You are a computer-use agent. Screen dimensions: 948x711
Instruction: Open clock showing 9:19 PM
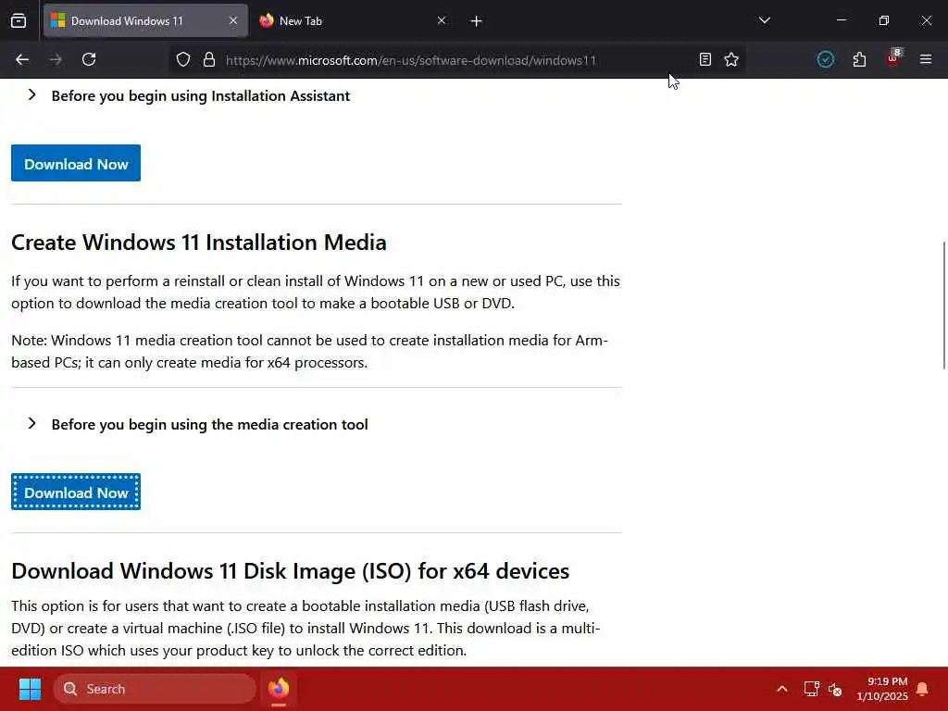pyautogui.click(x=882, y=689)
